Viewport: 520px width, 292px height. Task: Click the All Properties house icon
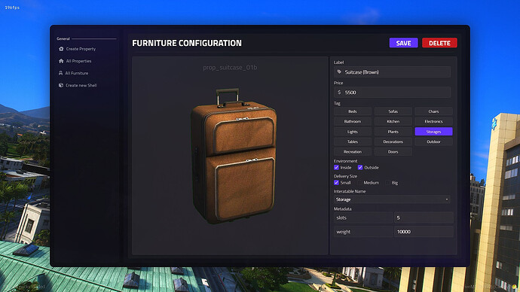click(x=61, y=61)
